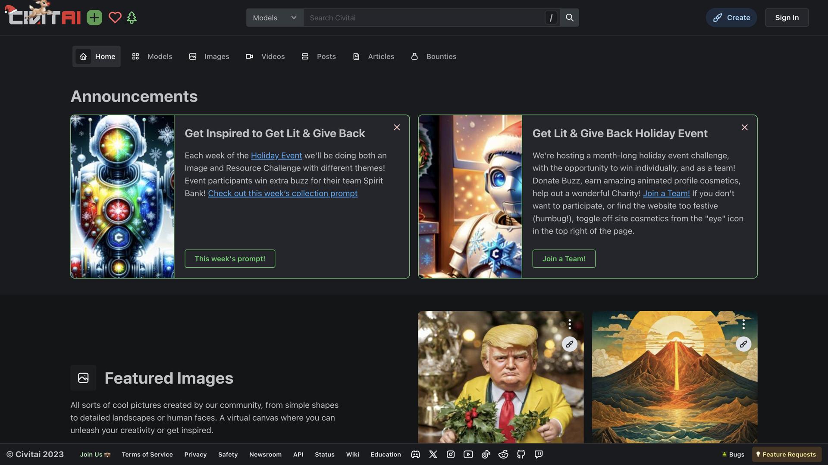This screenshot has height=465, width=828.
Task: Click remix icon on the volcano image
Action: (x=743, y=344)
